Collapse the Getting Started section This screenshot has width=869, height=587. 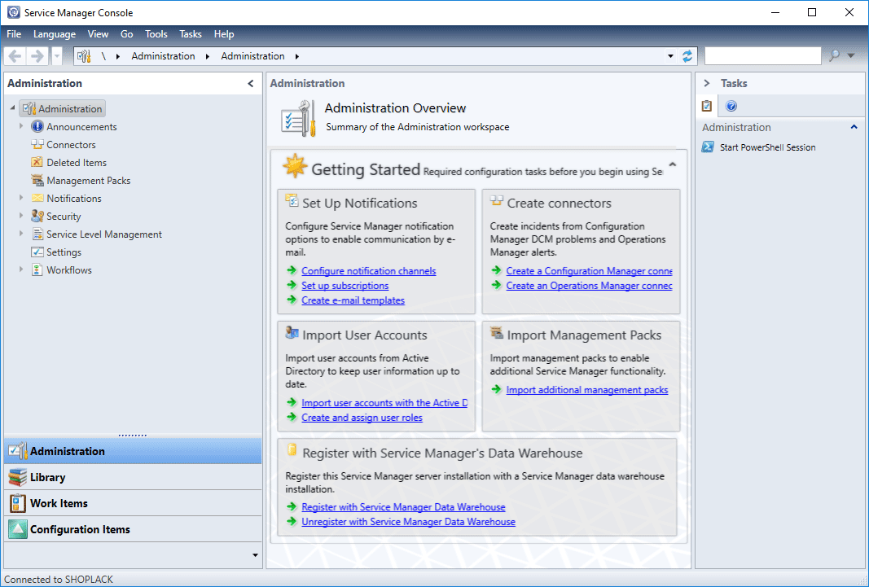[673, 164]
